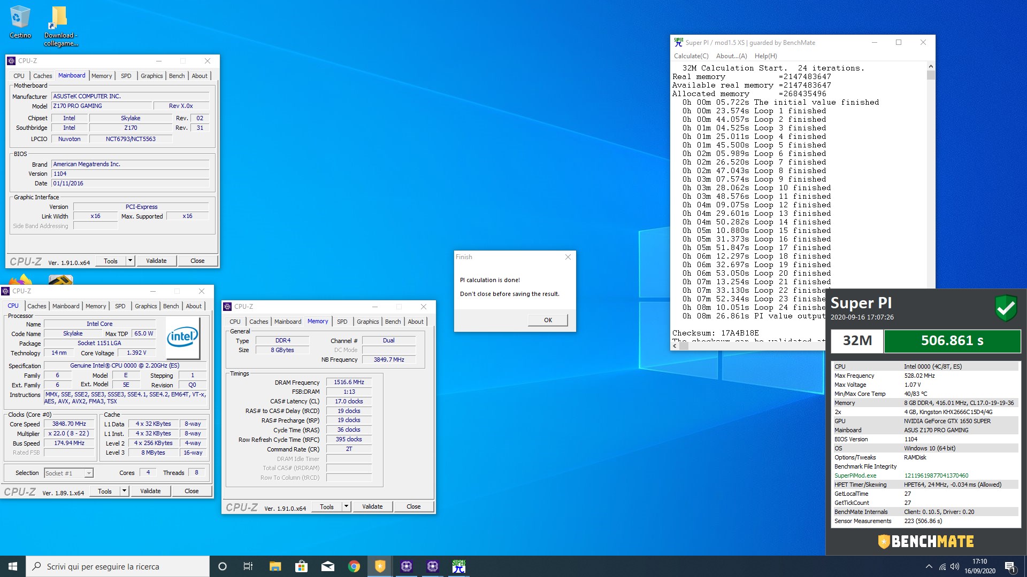
Task: Click the Windows Start button
Action: pyautogui.click(x=13, y=566)
